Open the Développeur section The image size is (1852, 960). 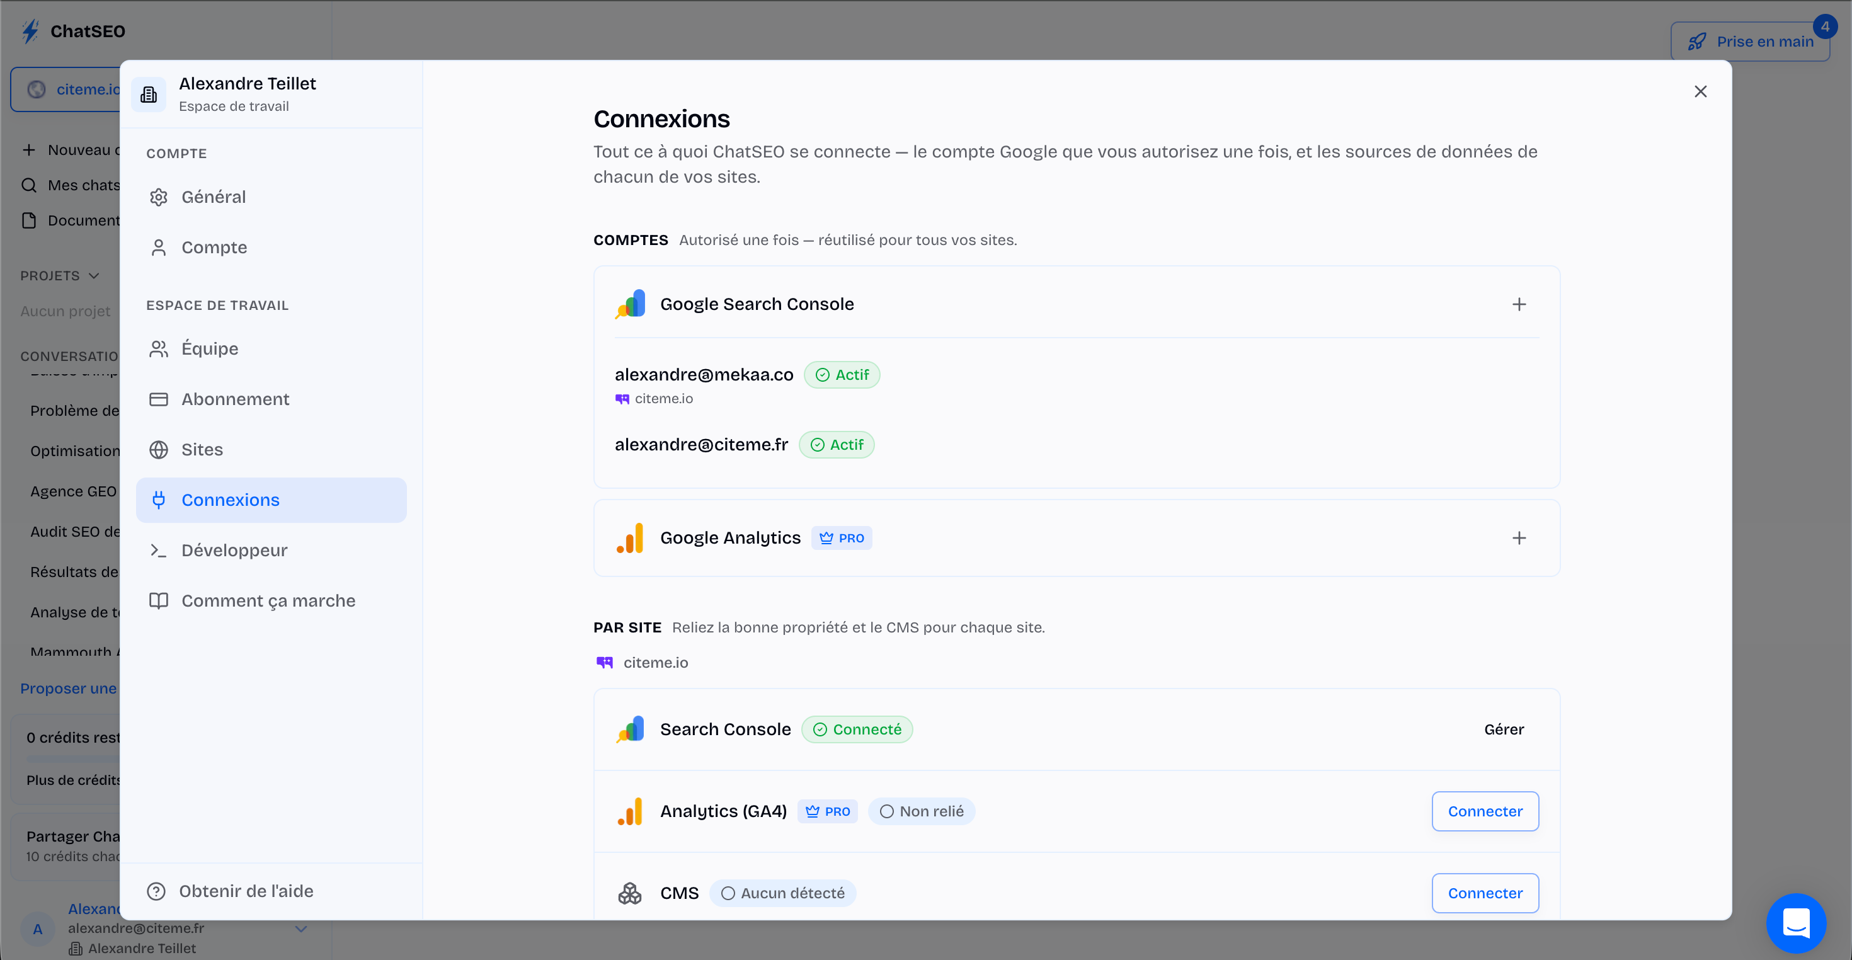coord(271,550)
